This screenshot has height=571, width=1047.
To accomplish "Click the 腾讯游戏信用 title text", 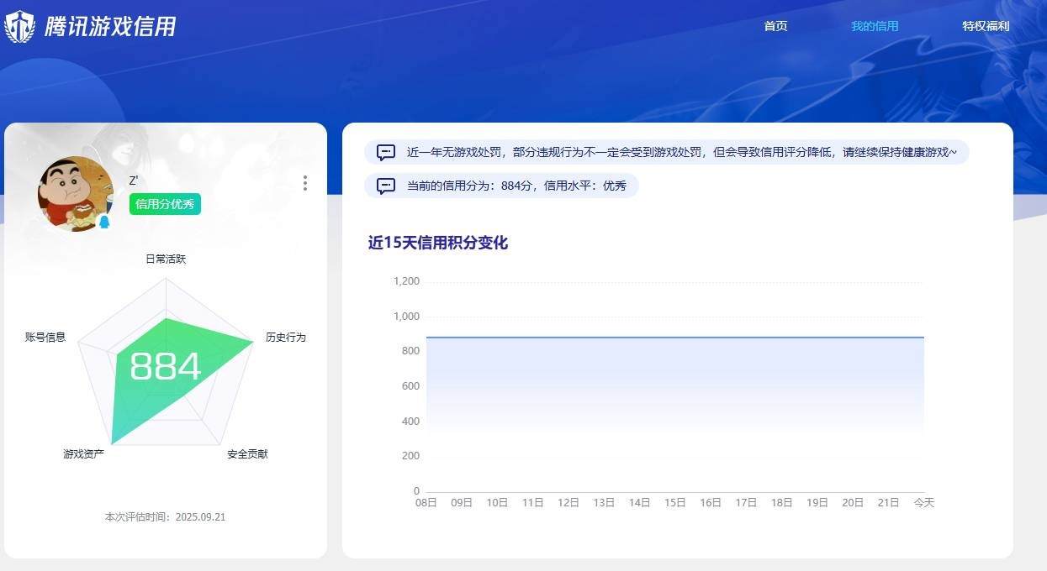I will click(110, 27).
